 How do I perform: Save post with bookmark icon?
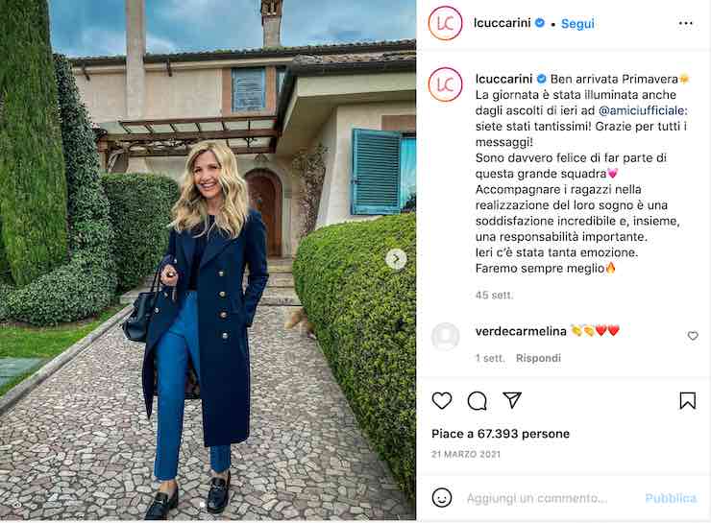(687, 401)
